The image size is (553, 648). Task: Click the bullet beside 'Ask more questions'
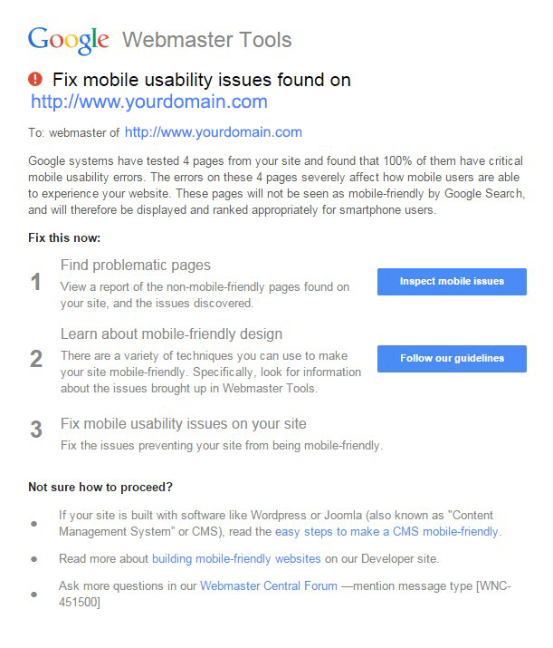coord(34,595)
